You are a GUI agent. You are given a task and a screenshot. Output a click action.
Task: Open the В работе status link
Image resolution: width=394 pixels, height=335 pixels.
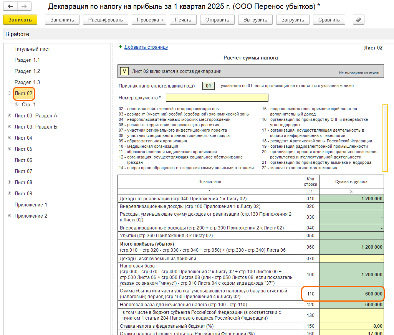coord(17,34)
